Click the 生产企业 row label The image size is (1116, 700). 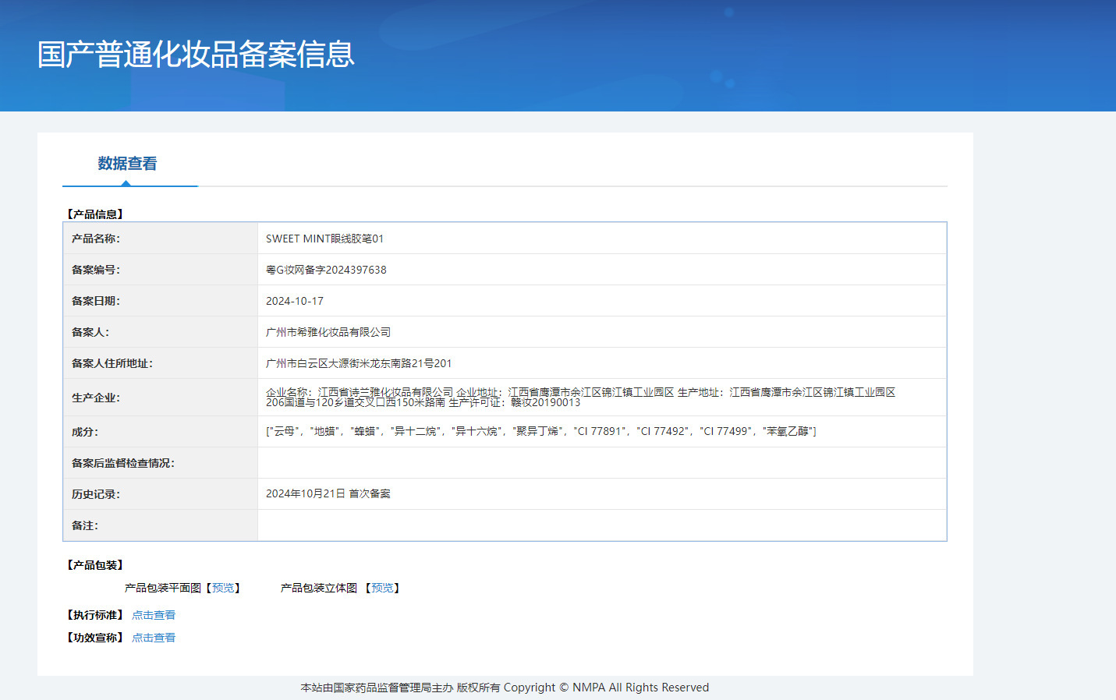(96, 398)
